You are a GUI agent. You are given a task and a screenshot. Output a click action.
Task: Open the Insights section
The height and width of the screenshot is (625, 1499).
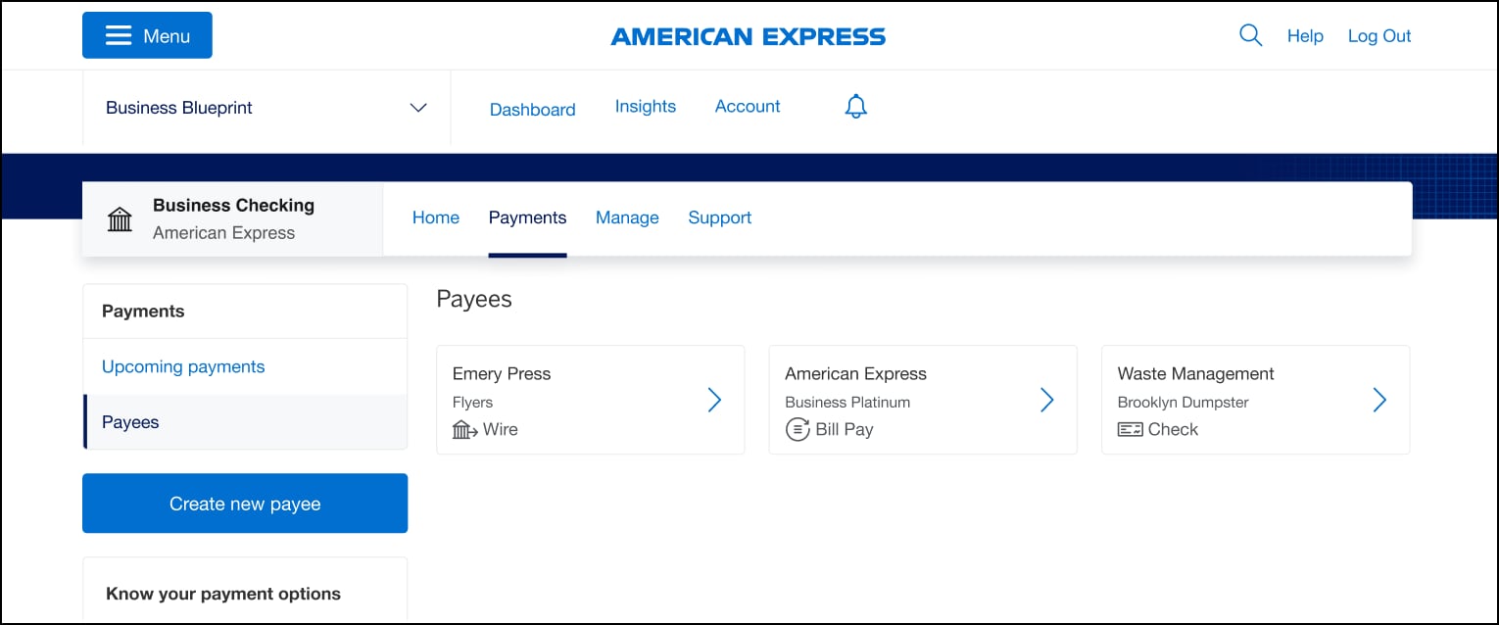pos(645,105)
